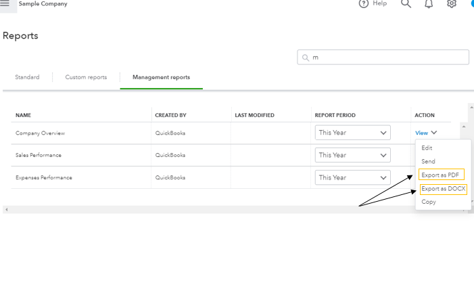
Task: Select the Management reports tab
Action: (161, 77)
